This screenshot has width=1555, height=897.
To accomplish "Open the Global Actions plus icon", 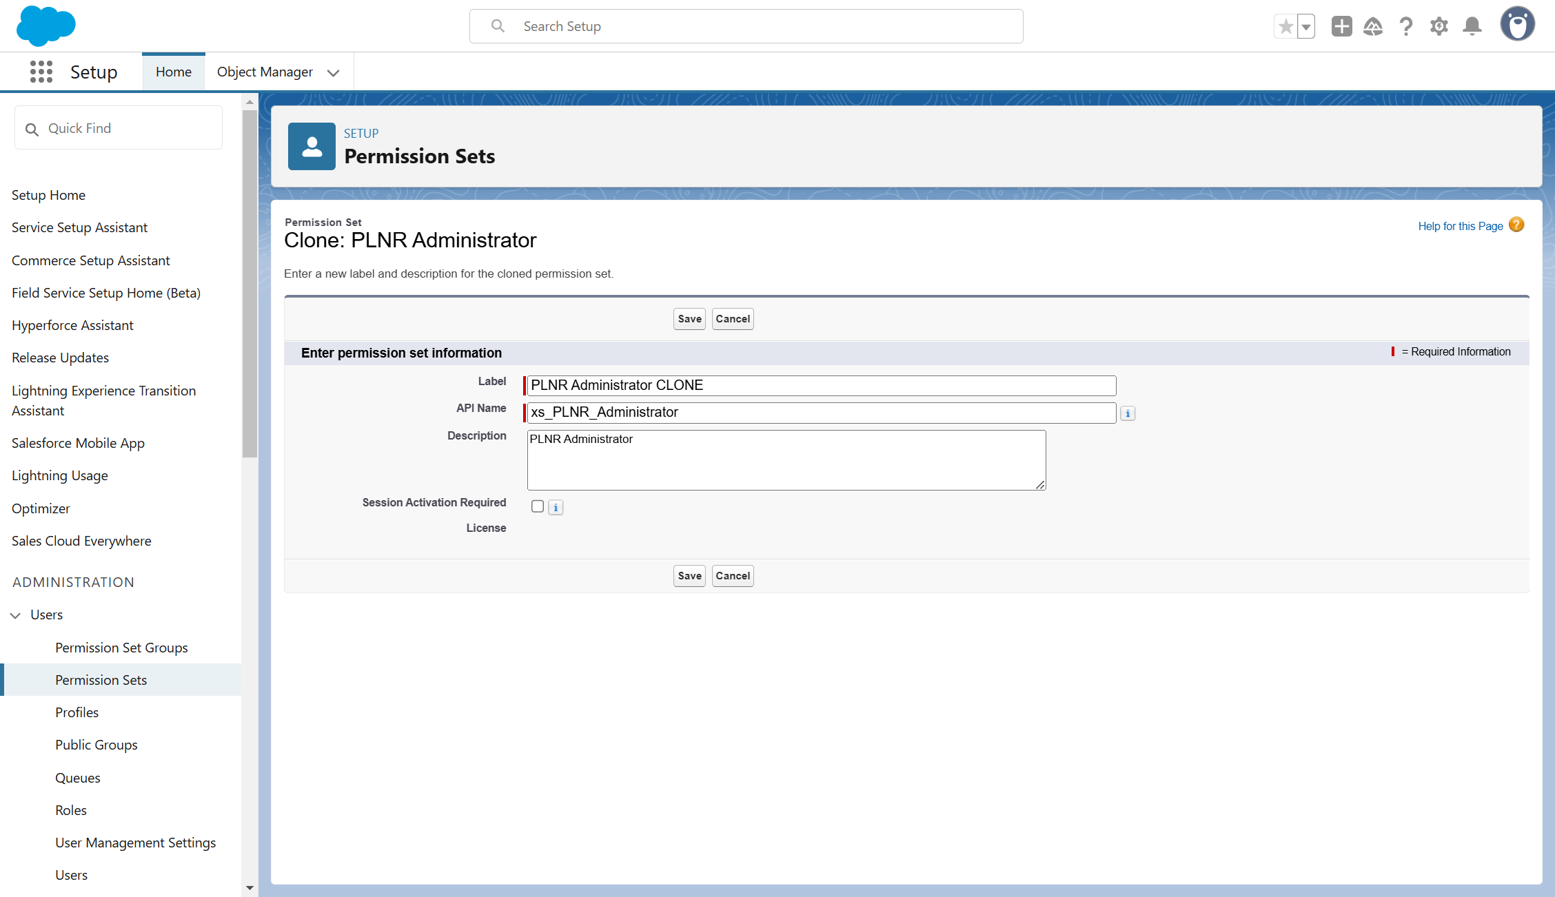I will click(1341, 26).
